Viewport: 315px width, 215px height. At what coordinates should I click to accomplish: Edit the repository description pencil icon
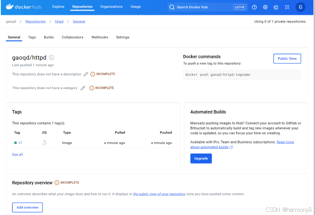(86, 74)
